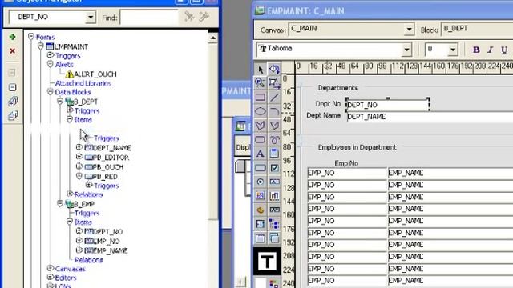This screenshot has height=288, width=513.
Task: Click the Expand All icon in Navigator sidebar
Action: pos(13,102)
